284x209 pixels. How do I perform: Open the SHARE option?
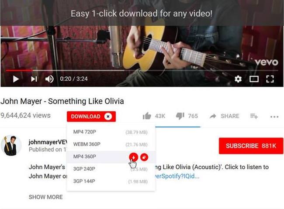pos(224,116)
